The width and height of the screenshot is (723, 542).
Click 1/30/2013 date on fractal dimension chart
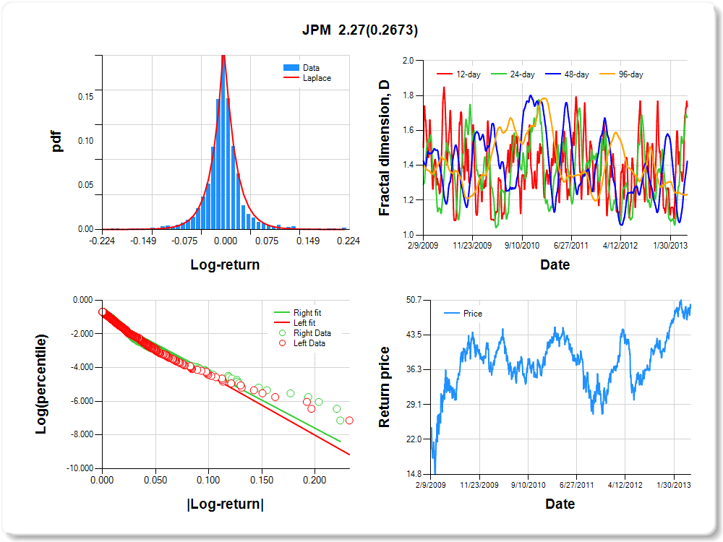(x=670, y=246)
